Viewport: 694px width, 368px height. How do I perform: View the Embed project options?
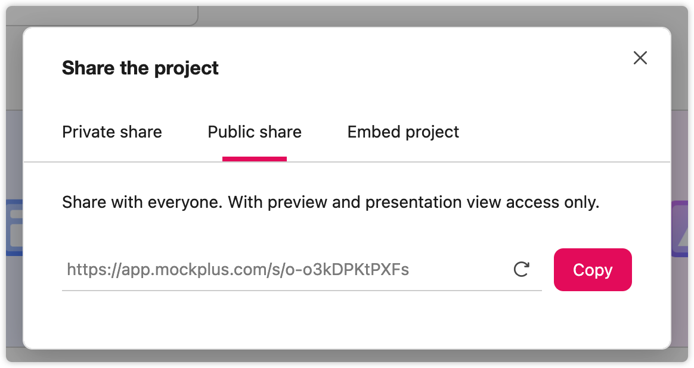coord(403,132)
